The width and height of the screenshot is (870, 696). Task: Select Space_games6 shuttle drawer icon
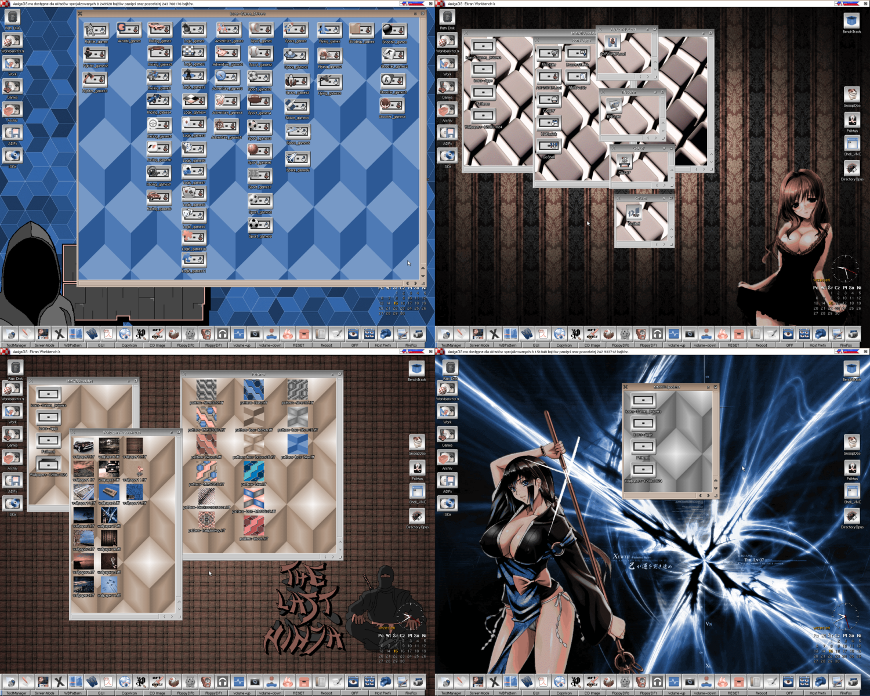click(x=298, y=159)
